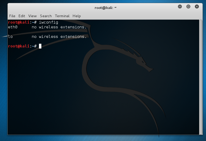The height and width of the screenshot is (141, 206).
Task: Click the "lo" interface name
Action: click(10, 37)
